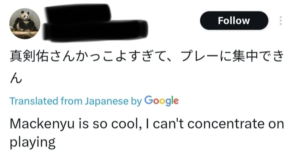Click the Google logo
Screen dimensions: 296x159
pyautogui.click(x=161, y=101)
